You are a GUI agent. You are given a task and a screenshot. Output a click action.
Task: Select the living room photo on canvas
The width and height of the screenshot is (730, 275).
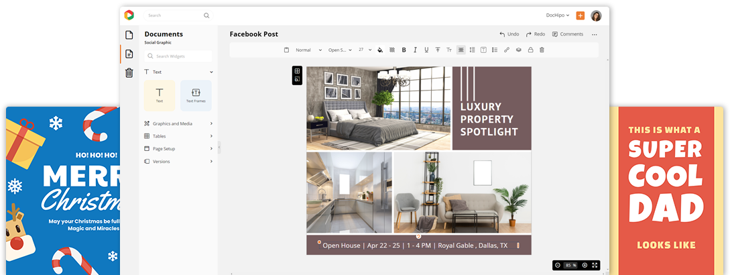pos(463,192)
